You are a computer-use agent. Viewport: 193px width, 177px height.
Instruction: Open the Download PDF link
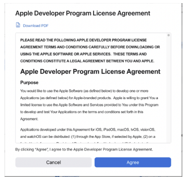pyautogui.click(x=36, y=26)
